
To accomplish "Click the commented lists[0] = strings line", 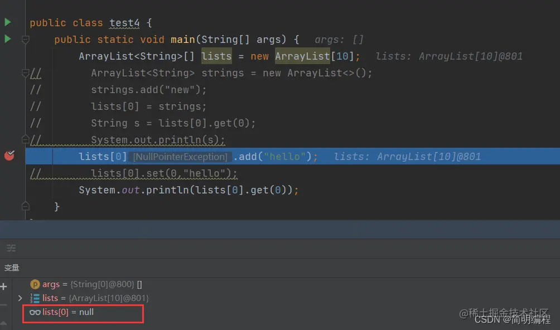I will tap(149, 106).
